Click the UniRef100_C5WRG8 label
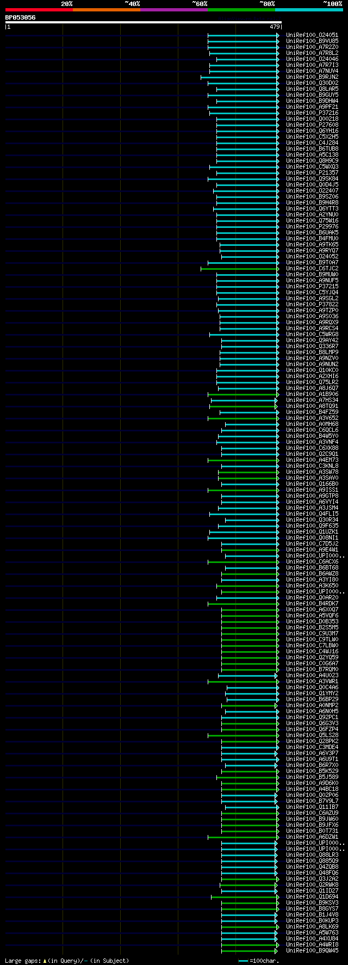Viewport: 348px width, 965px height. tap(312, 334)
